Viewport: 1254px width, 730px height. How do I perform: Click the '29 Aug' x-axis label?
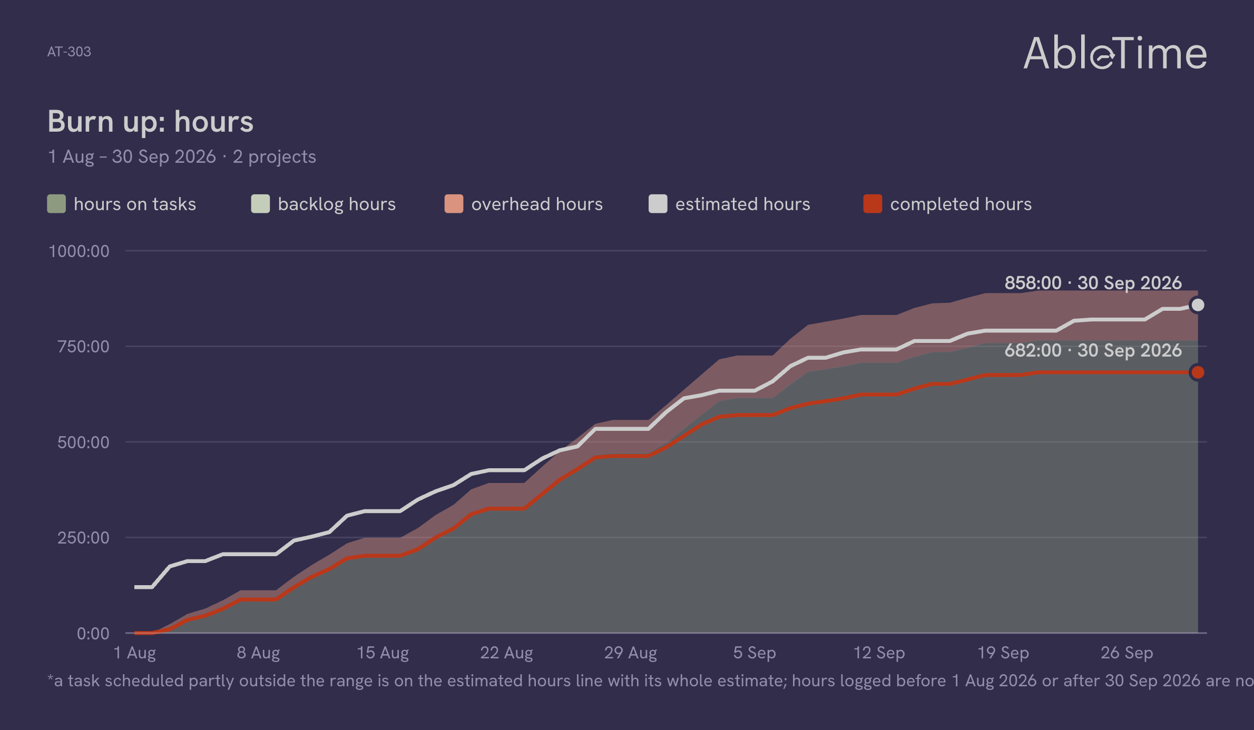[631, 653]
